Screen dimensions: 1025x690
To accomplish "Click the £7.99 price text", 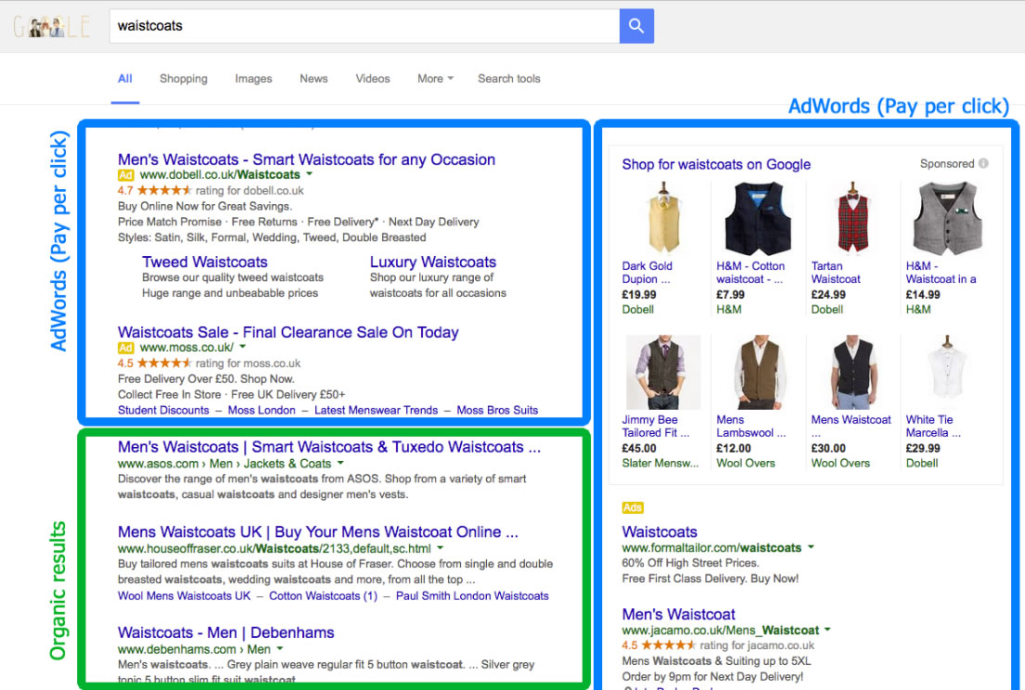I will point(730,295).
